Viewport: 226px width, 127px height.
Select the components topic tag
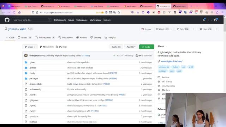[164, 67]
